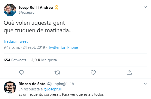Click the Josep Rull i Andreu display name
Viewport: 151px width, 99px height.
pyautogui.click(x=36, y=8)
